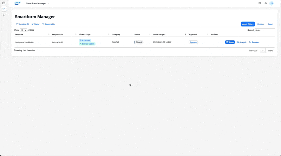Open notifications bell
Viewport: 281px width, 156px height.
coord(266,3)
